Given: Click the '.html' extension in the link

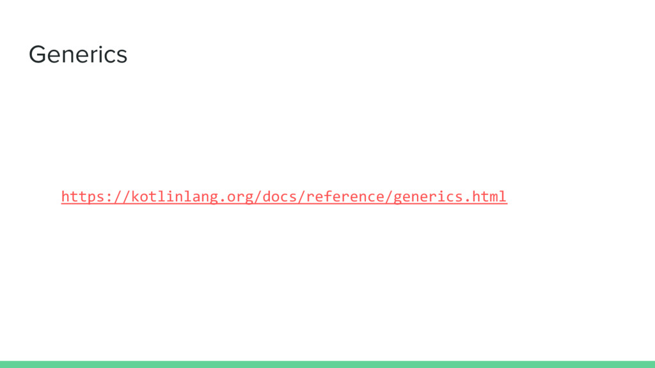Looking at the screenshot, I should [x=485, y=197].
